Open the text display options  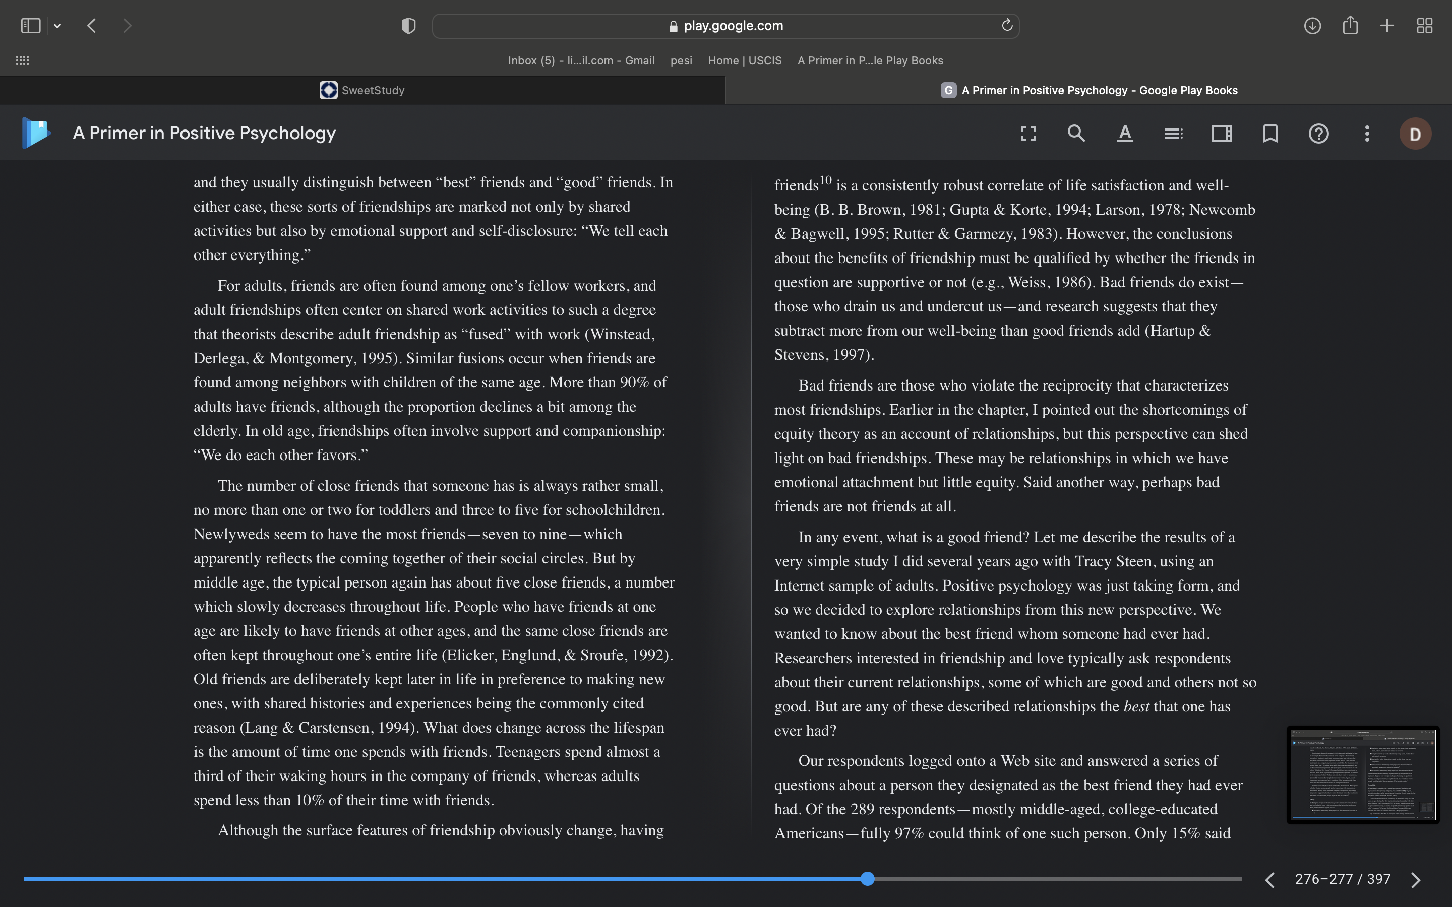[x=1125, y=133]
